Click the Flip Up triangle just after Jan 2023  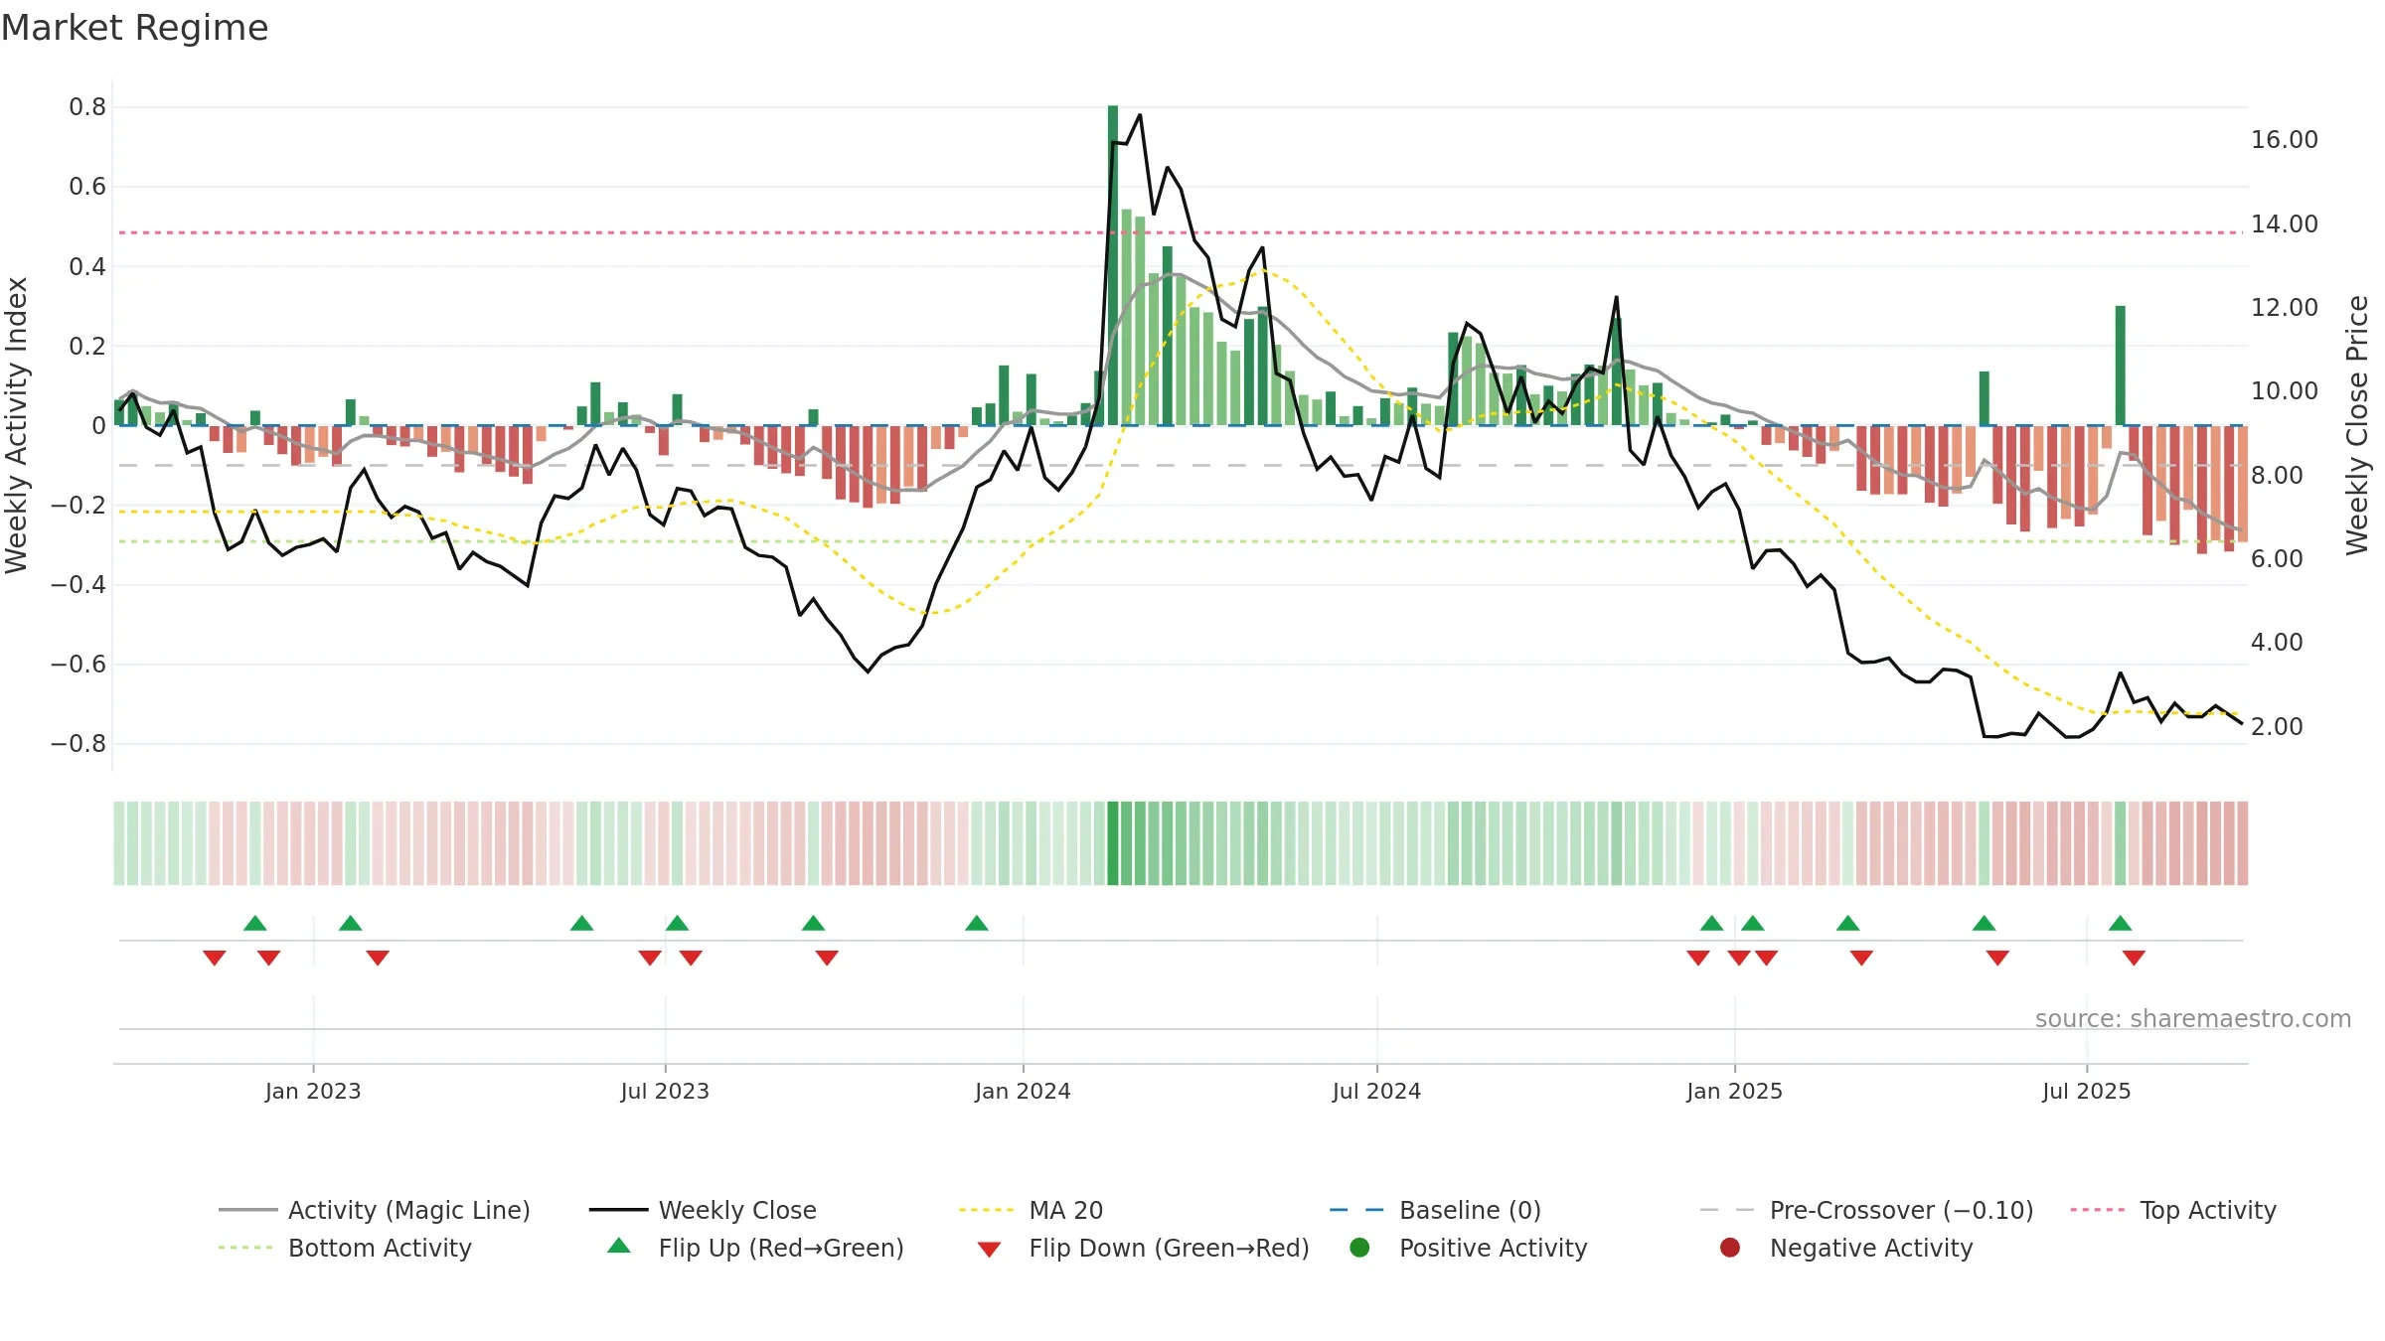pyautogui.click(x=350, y=923)
